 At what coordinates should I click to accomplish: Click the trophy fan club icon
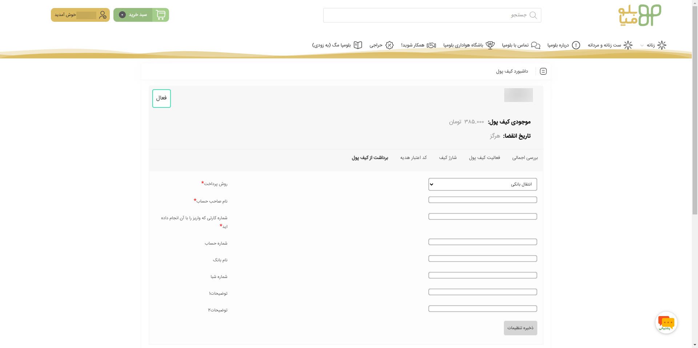point(490,45)
